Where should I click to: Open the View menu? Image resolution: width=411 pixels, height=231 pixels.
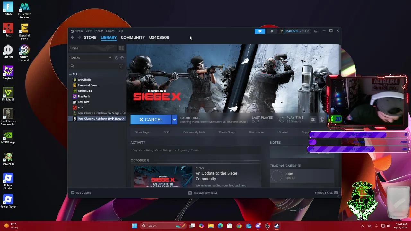click(89, 31)
